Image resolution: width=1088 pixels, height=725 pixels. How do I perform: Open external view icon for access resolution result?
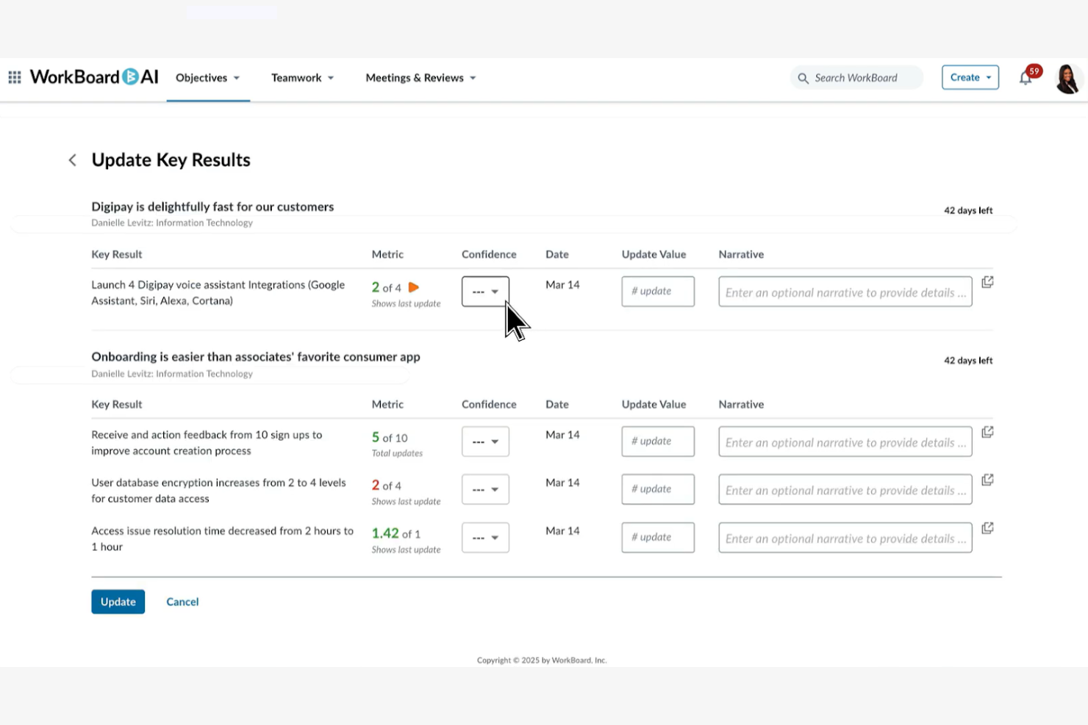[x=987, y=527]
